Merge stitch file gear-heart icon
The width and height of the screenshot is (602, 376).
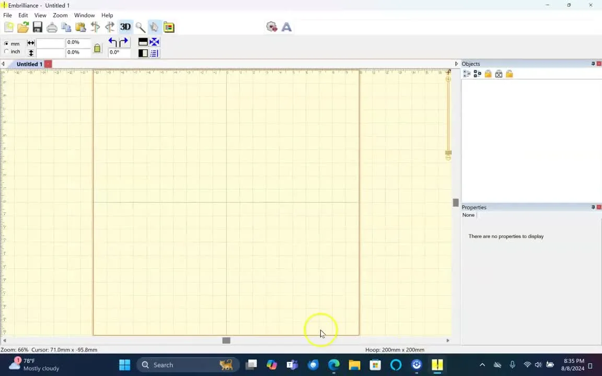(272, 27)
